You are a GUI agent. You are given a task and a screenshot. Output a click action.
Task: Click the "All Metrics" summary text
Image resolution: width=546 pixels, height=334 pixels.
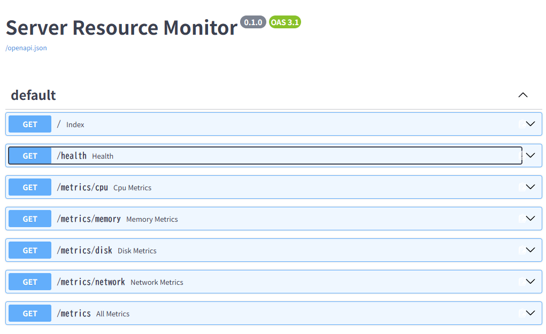pyautogui.click(x=113, y=314)
